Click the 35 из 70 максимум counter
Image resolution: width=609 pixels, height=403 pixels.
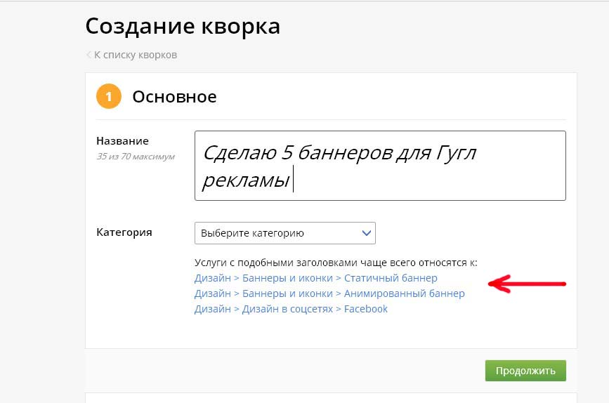(135, 157)
